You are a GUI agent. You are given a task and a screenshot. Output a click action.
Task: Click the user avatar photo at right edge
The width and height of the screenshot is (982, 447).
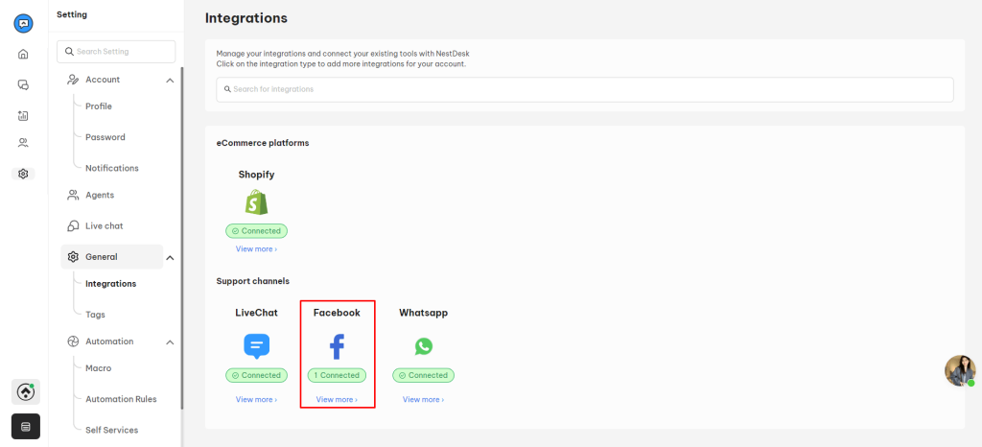[960, 370]
